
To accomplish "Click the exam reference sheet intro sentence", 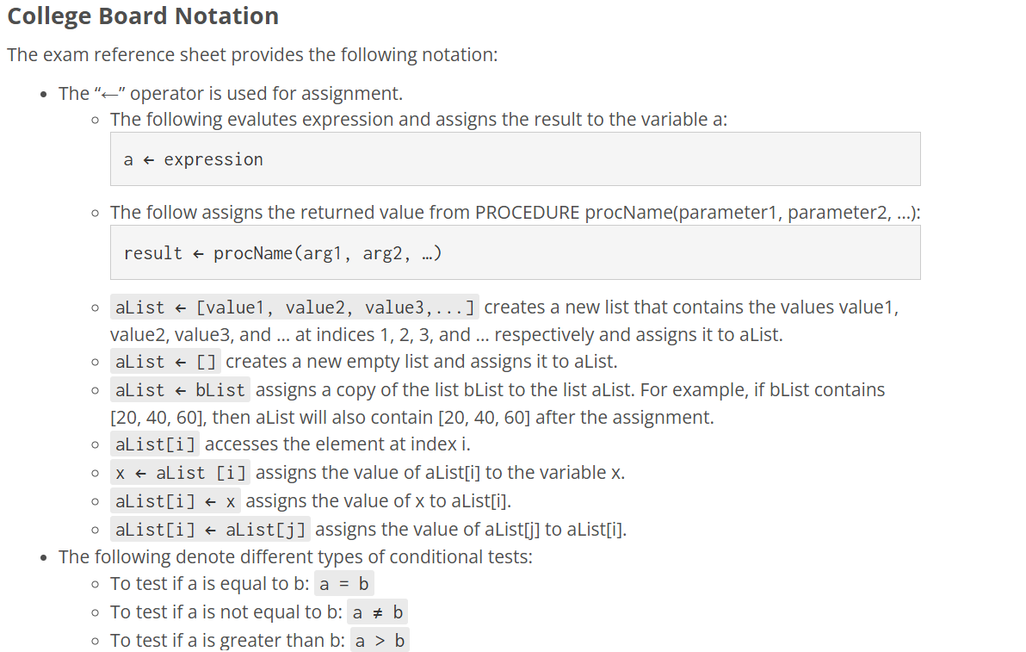I will [252, 54].
